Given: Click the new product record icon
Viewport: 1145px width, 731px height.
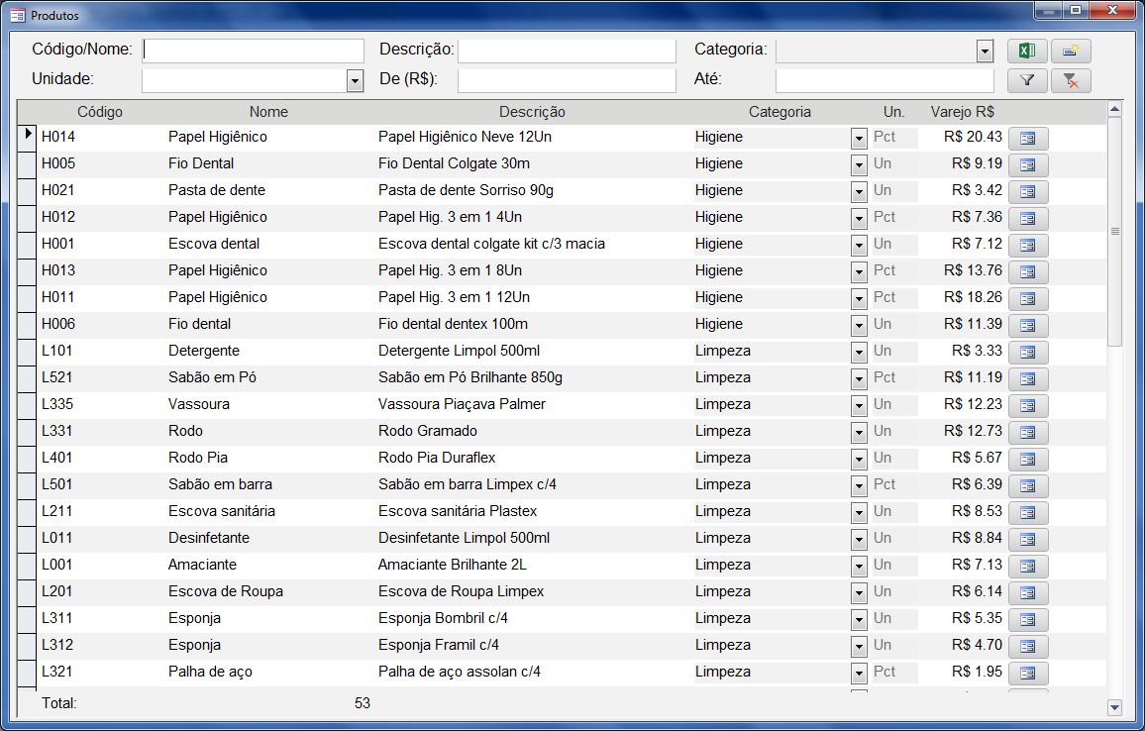Looking at the screenshot, I should [1071, 51].
